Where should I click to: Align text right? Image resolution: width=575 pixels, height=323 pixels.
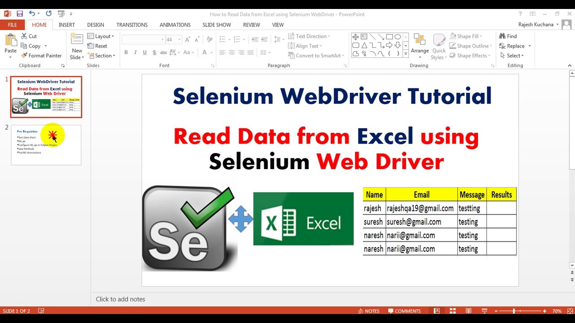(x=241, y=52)
